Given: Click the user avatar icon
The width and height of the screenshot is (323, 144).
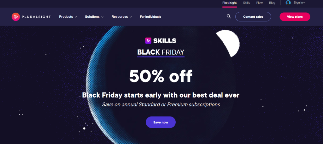Looking at the screenshot, I should click(288, 3).
